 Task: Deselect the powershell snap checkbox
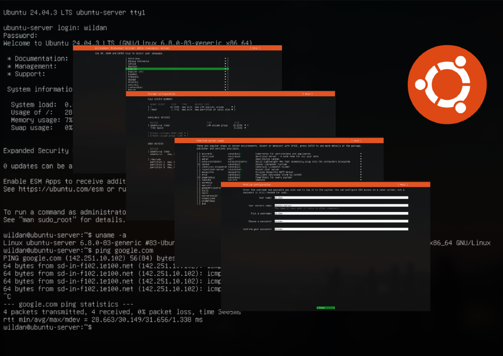point(198,177)
